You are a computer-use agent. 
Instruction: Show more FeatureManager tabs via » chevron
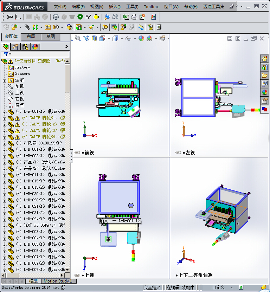66,46
